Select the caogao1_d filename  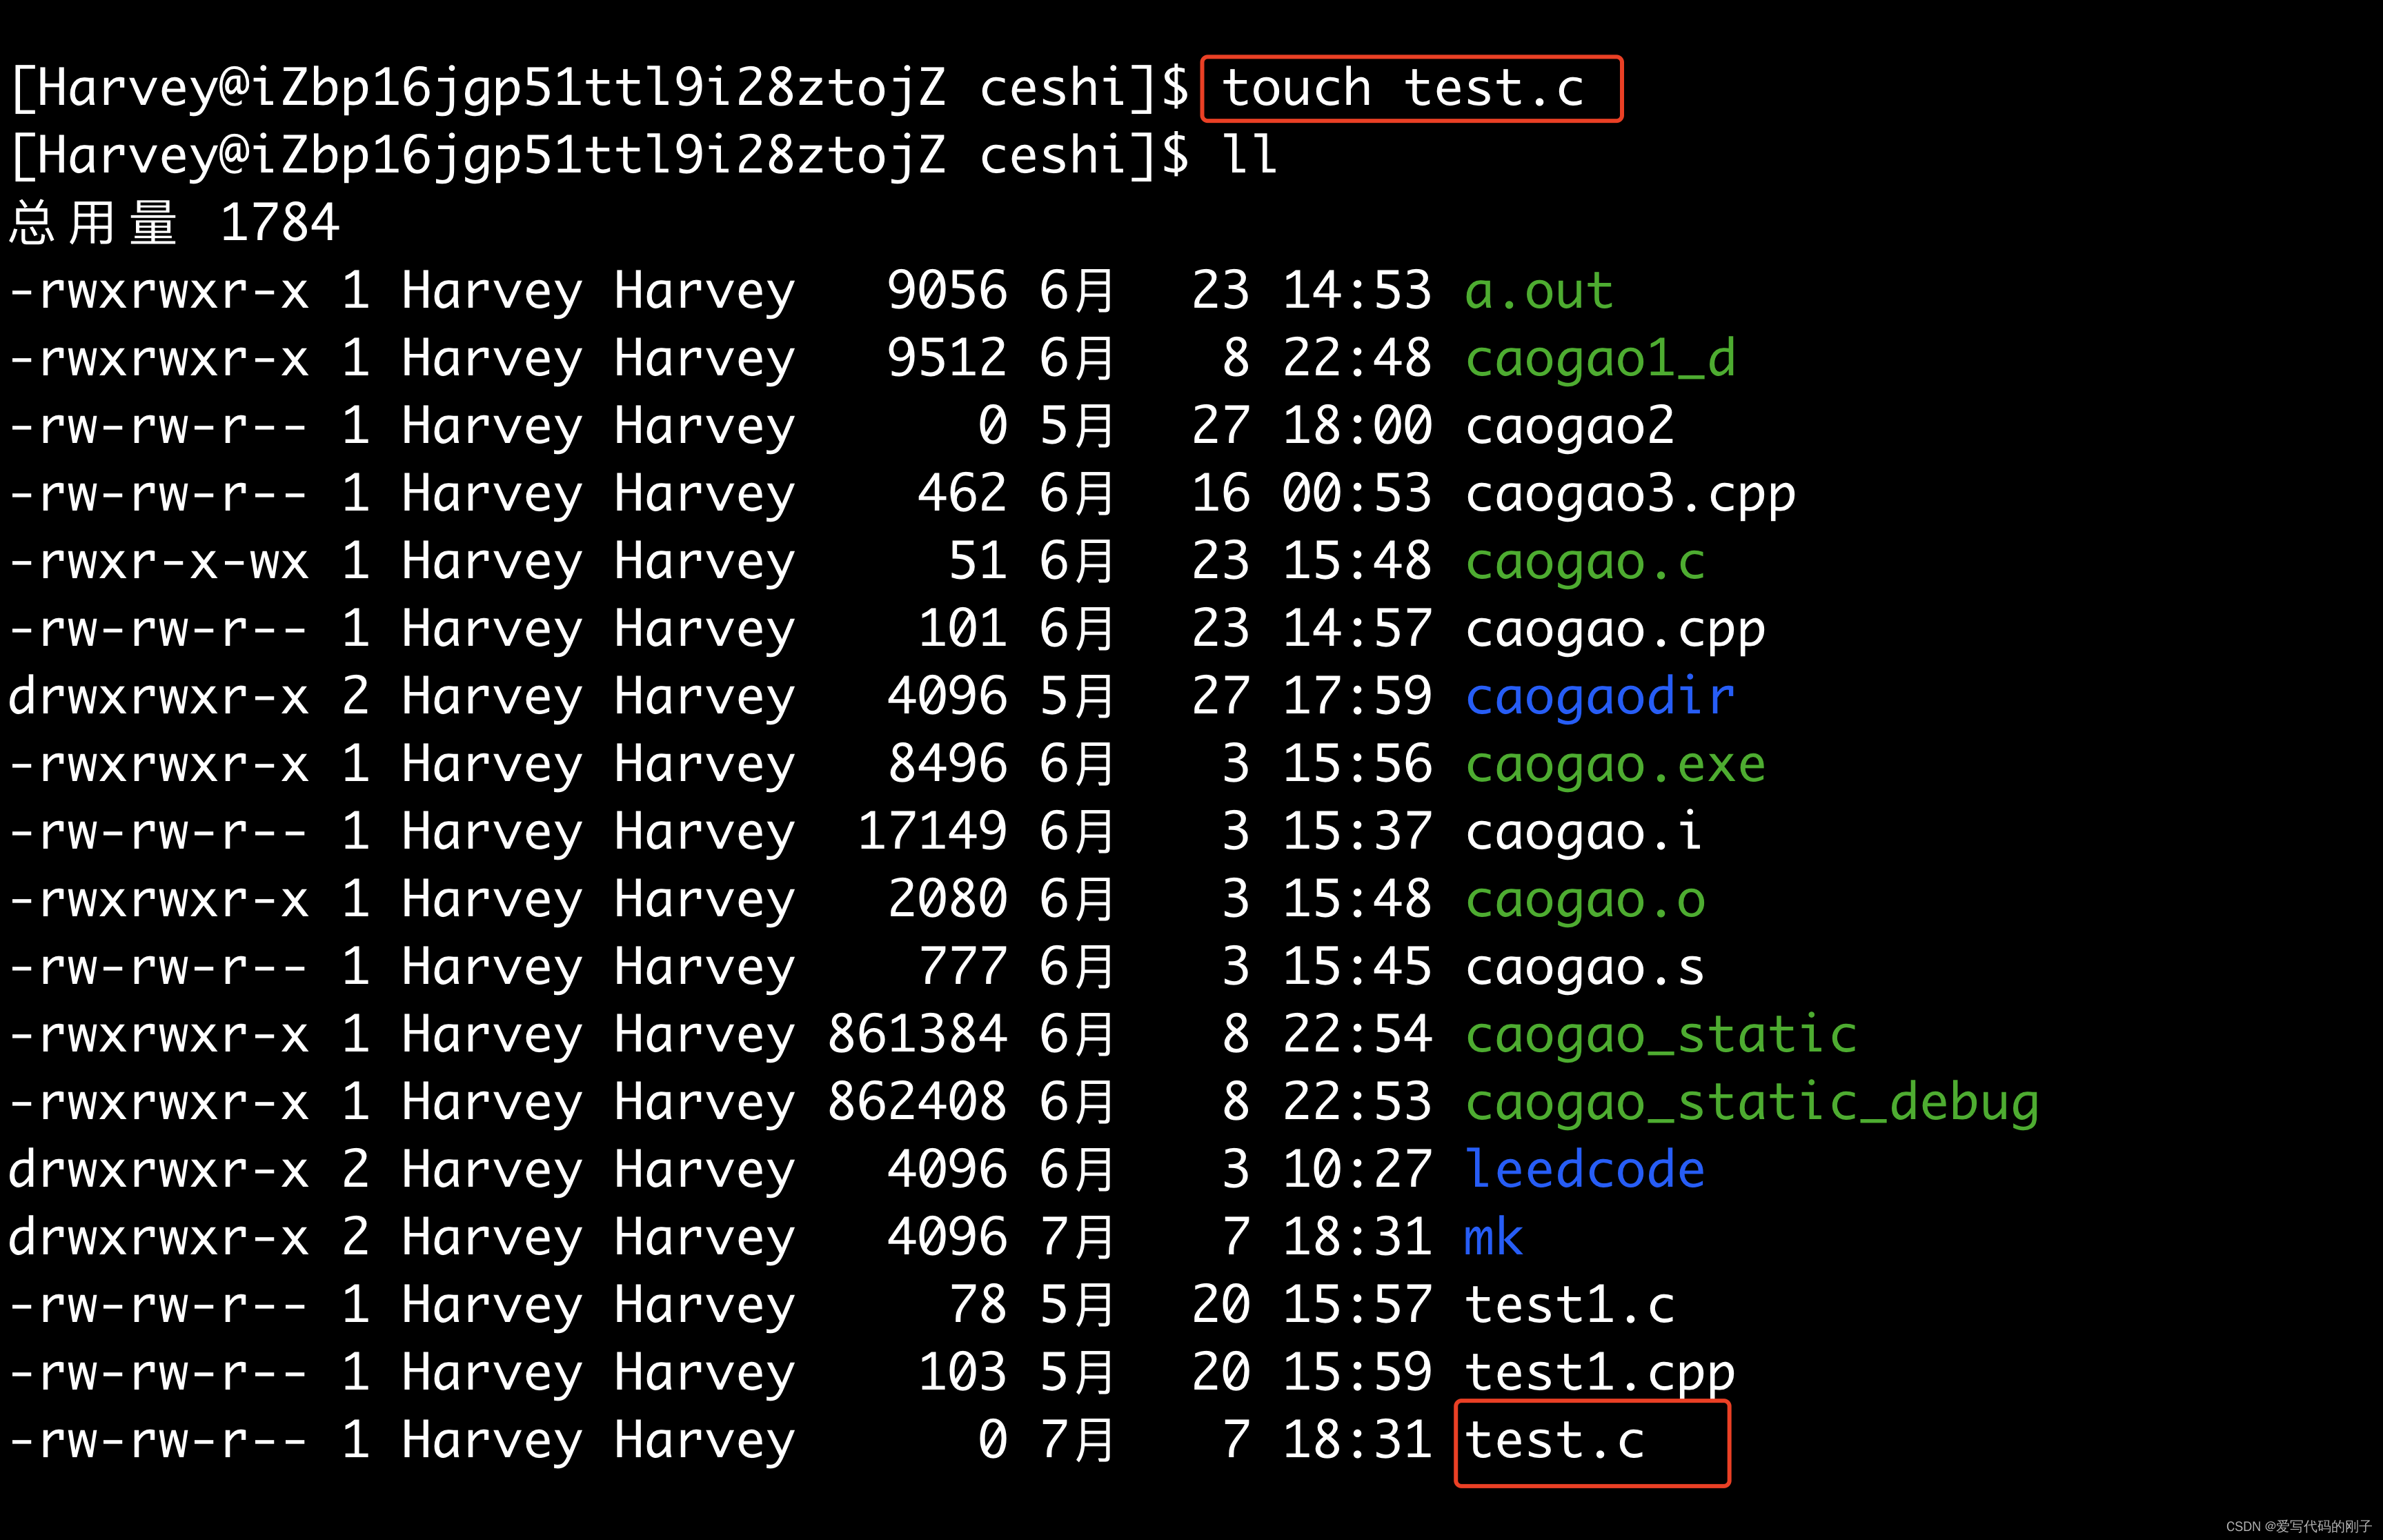click(x=1600, y=359)
